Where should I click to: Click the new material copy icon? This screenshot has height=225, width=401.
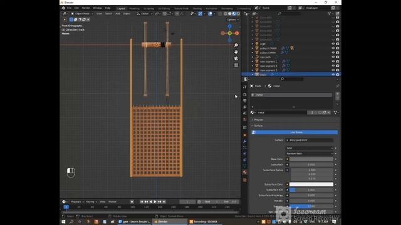325,112
